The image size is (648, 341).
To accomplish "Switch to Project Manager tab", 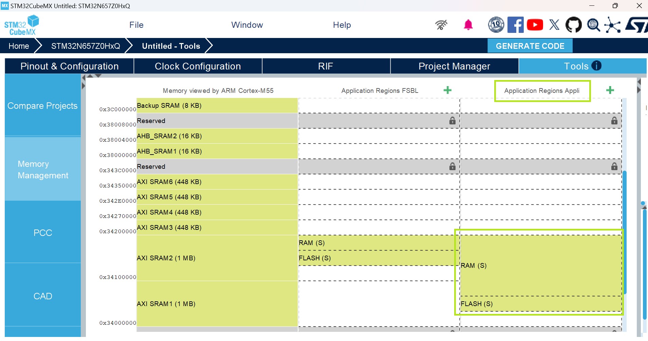I will click(454, 66).
